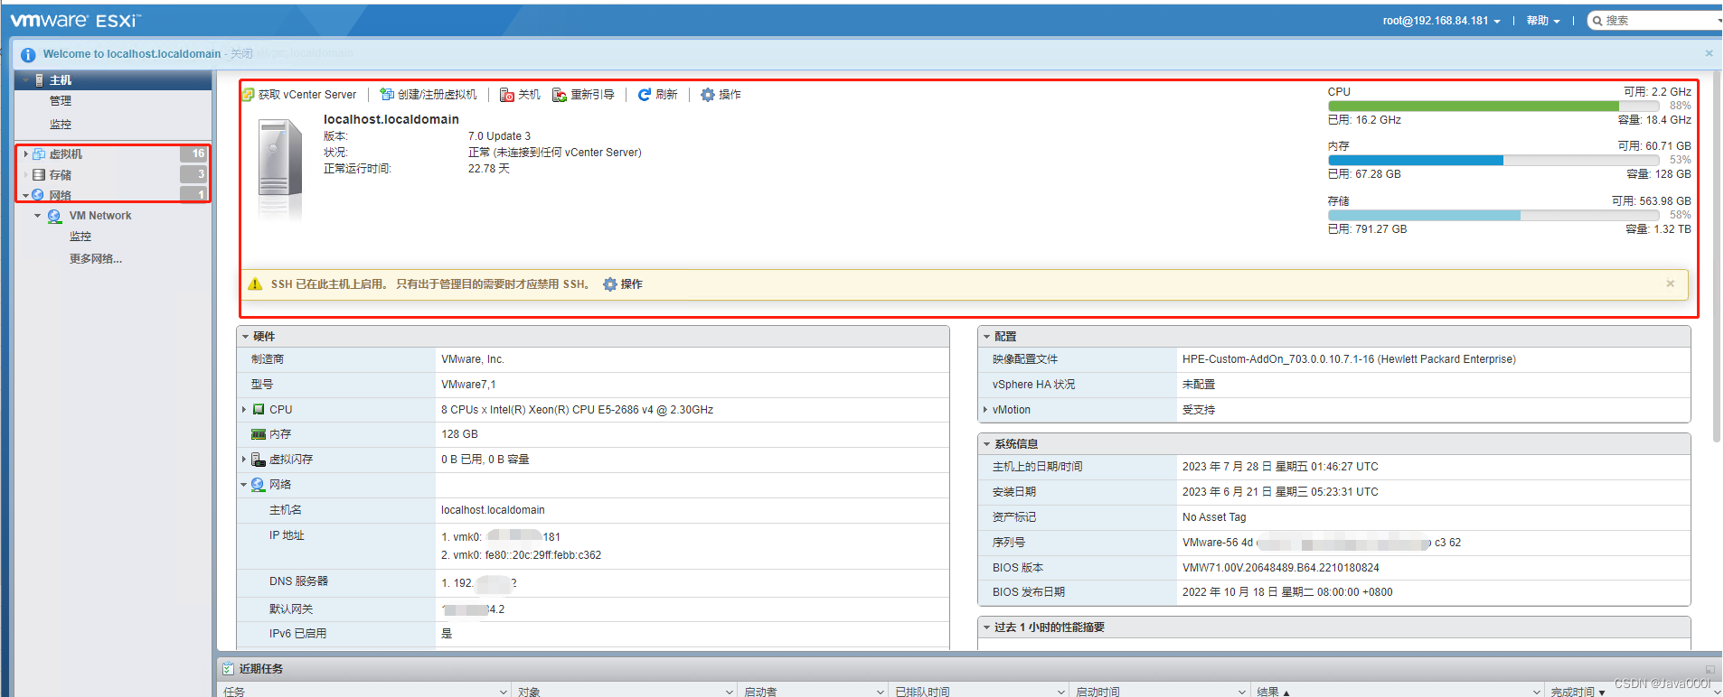Viewport: 1724px width, 697px height.
Task: Collapse the VM Network tree node
Action: (x=37, y=216)
